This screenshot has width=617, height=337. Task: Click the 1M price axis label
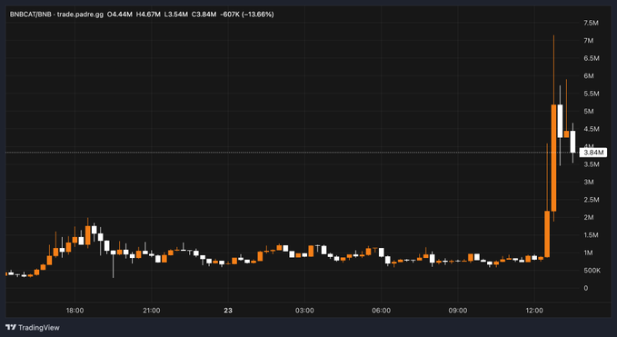[588, 253]
